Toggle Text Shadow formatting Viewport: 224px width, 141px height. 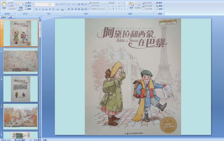pyautogui.click(x=50, y=9)
